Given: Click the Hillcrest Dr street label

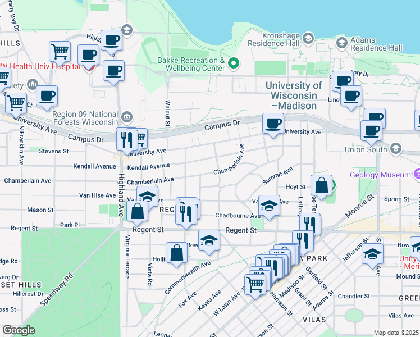Looking at the screenshot, I should pyautogui.click(x=28, y=294).
